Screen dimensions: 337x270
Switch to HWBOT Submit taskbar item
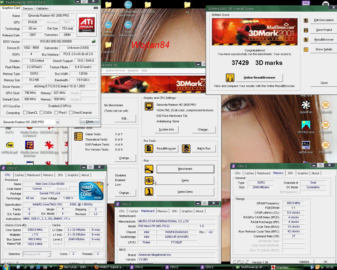[110, 267]
